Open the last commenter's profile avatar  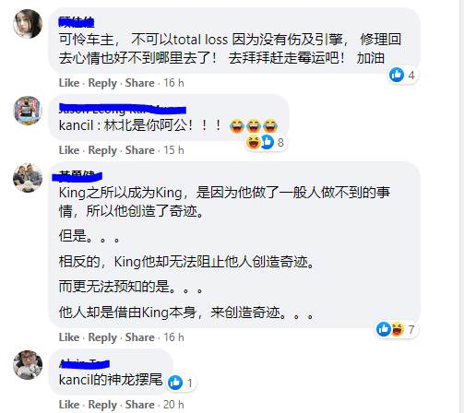click(28, 365)
